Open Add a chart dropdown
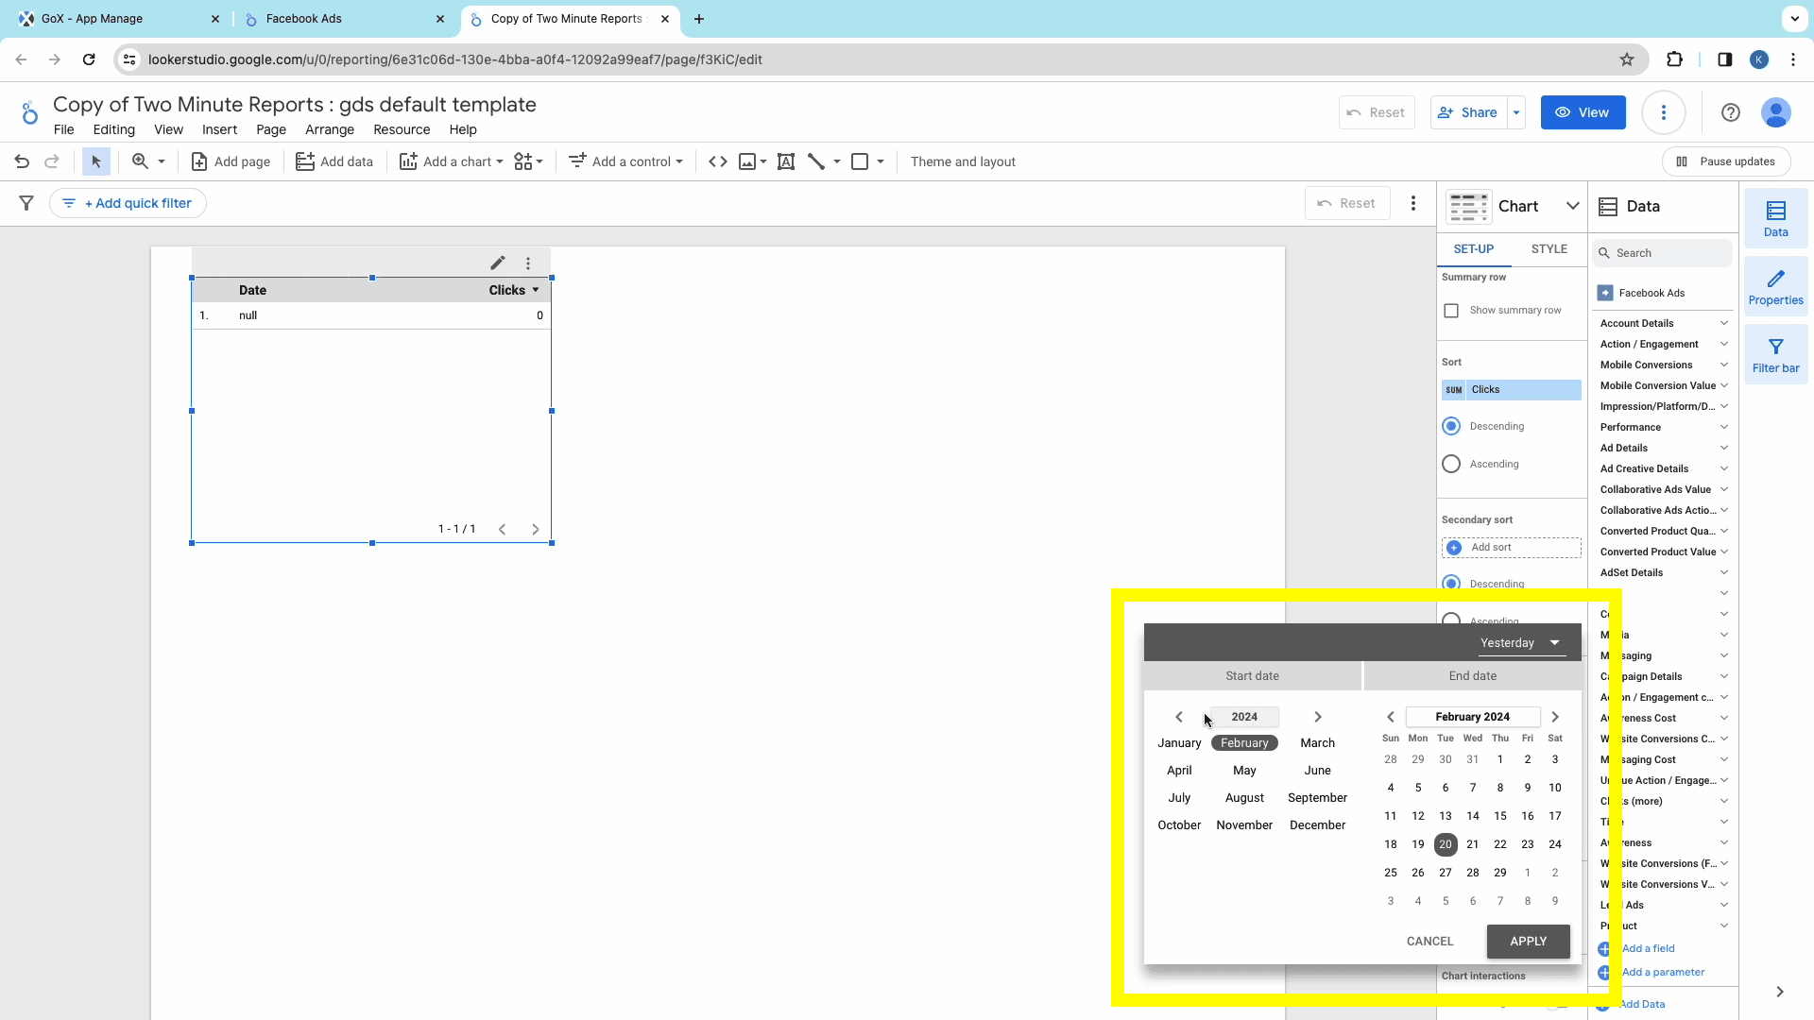 click(452, 161)
